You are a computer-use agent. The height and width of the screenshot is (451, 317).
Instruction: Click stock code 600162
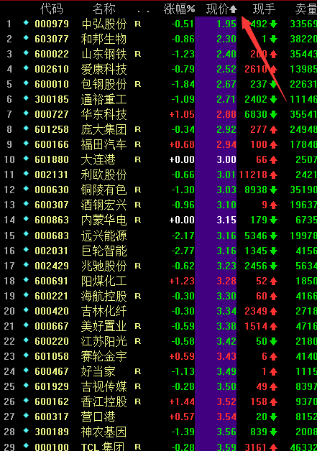pos(52,401)
